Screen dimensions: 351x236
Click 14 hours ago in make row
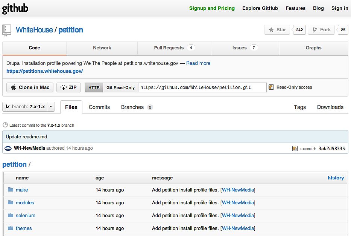(x=110, y=190)
